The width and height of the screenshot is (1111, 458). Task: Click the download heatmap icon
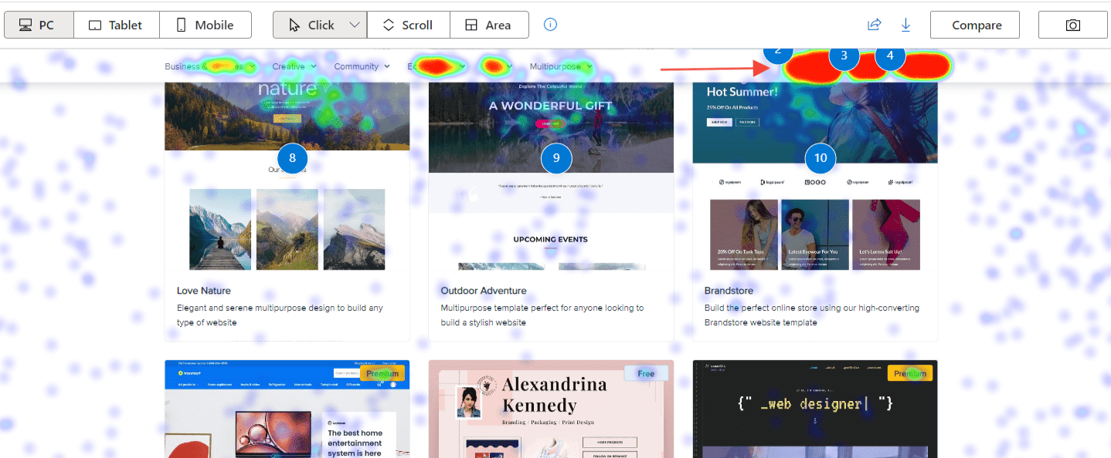[x=906, y=25]
